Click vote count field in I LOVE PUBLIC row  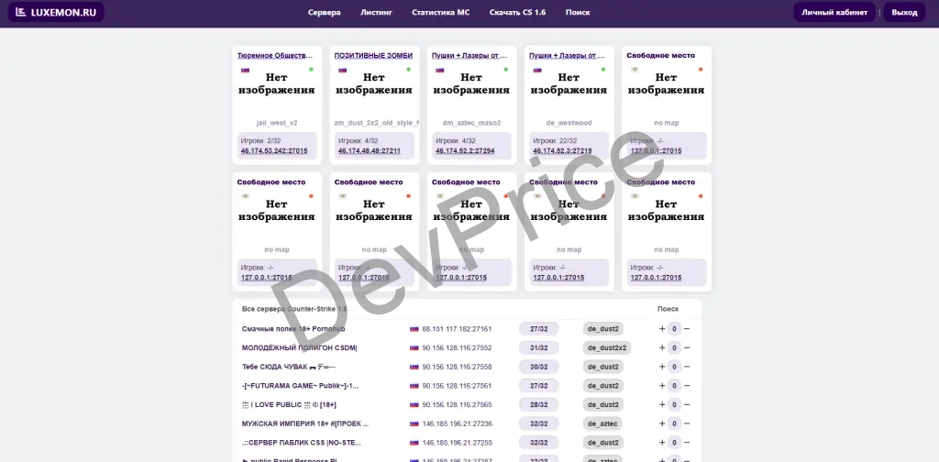[x=674, y=404]
